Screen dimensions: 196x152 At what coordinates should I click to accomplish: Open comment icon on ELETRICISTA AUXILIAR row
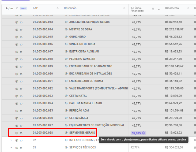point(17,52)
